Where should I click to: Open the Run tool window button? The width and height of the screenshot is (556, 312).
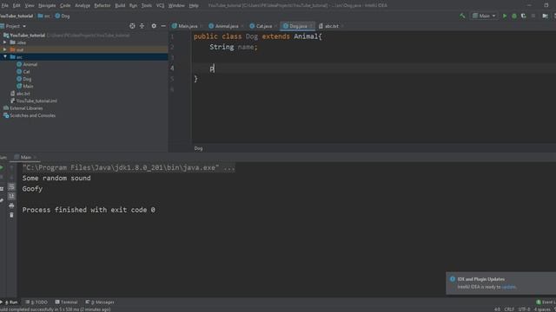[10, 302]
